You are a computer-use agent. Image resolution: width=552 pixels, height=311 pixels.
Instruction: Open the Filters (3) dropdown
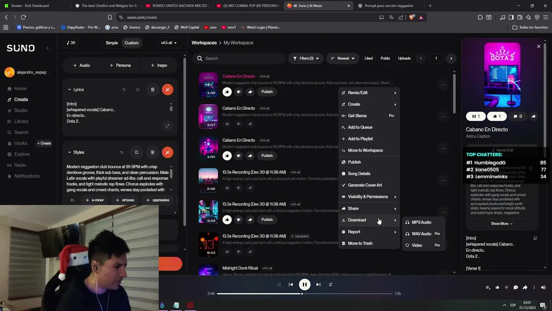(x=306, y=58)
